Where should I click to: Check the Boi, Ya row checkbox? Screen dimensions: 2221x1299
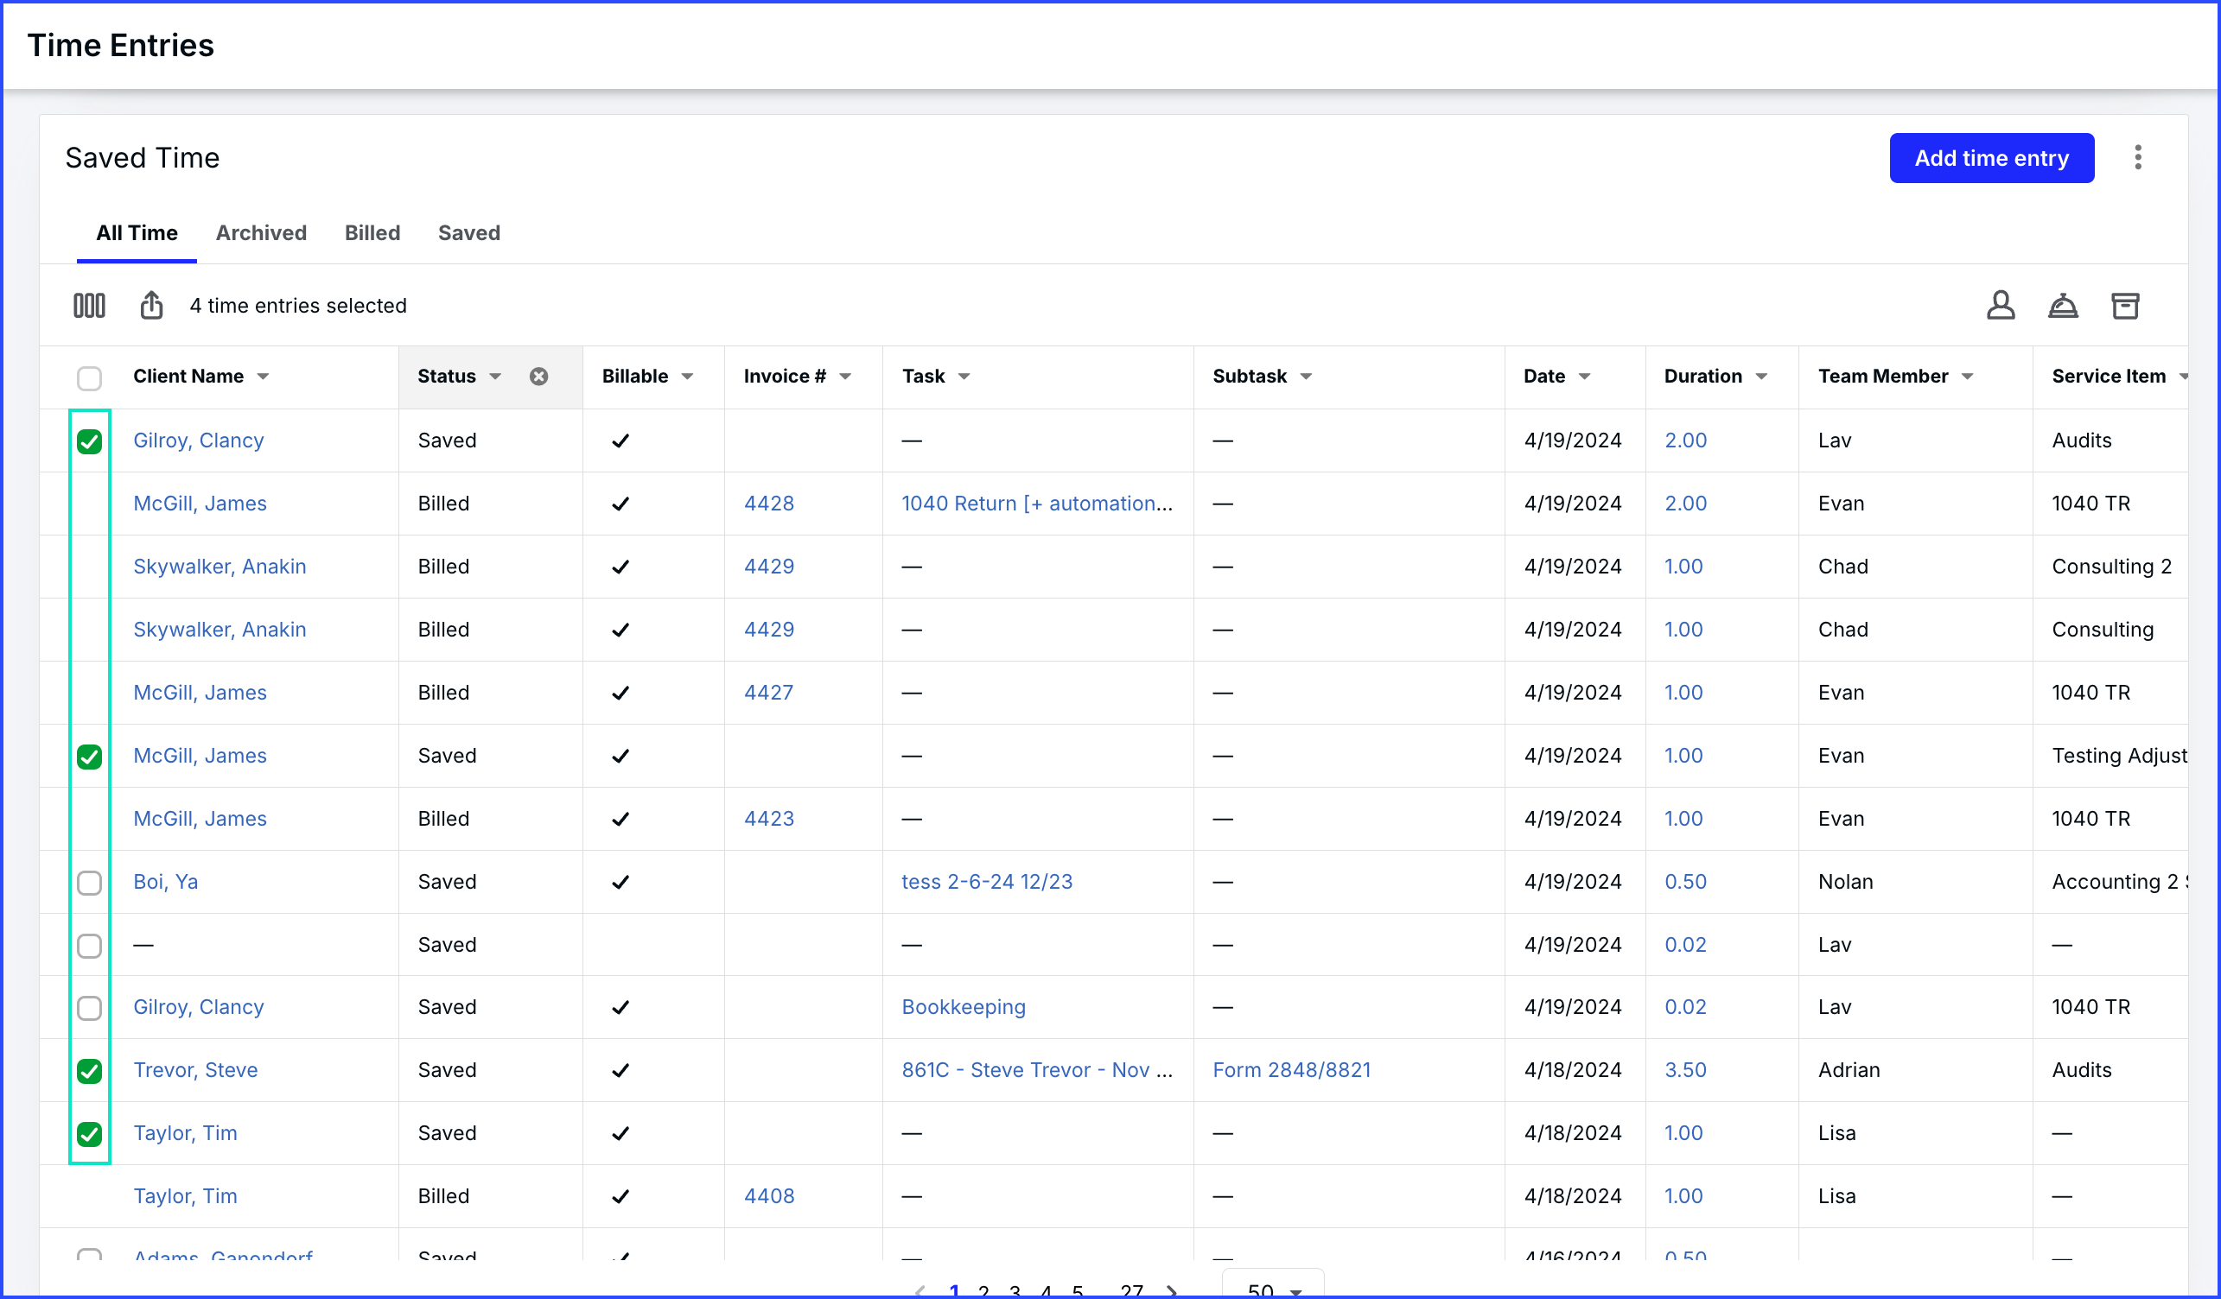(x=89, y=883)
